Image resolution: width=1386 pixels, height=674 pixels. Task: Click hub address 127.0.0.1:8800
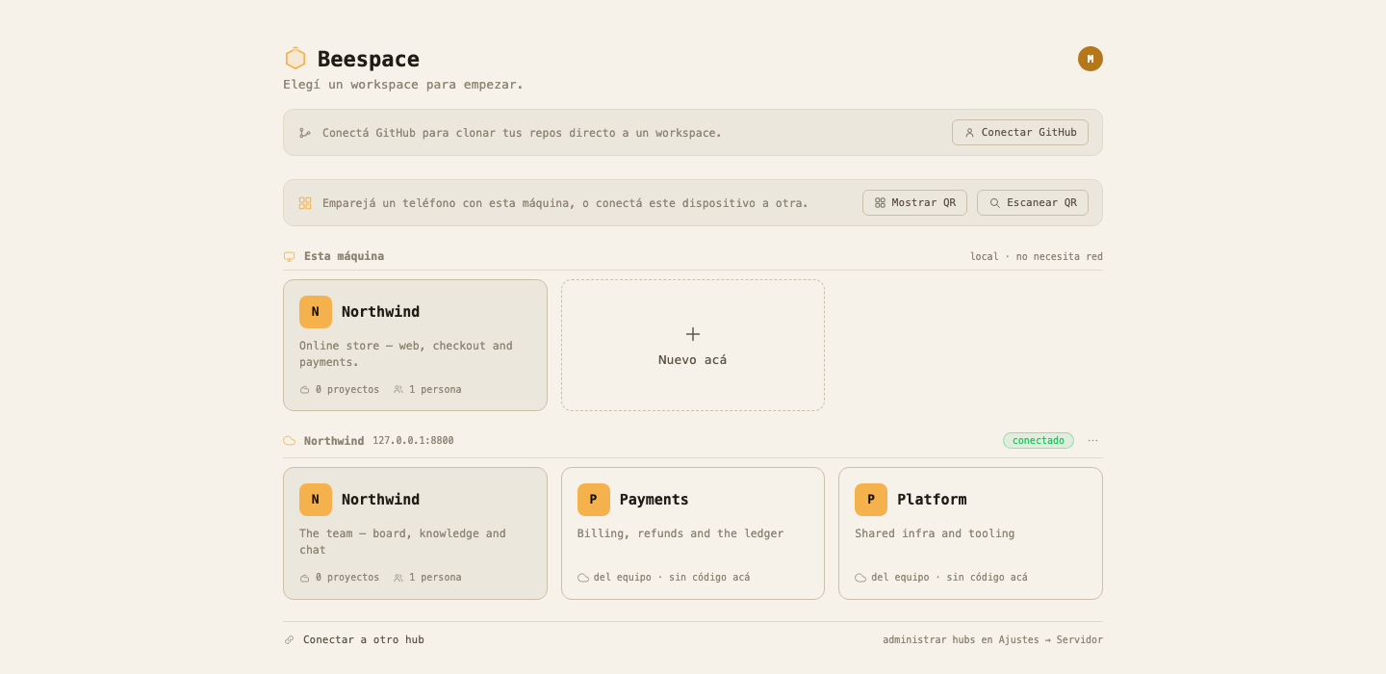413,441
